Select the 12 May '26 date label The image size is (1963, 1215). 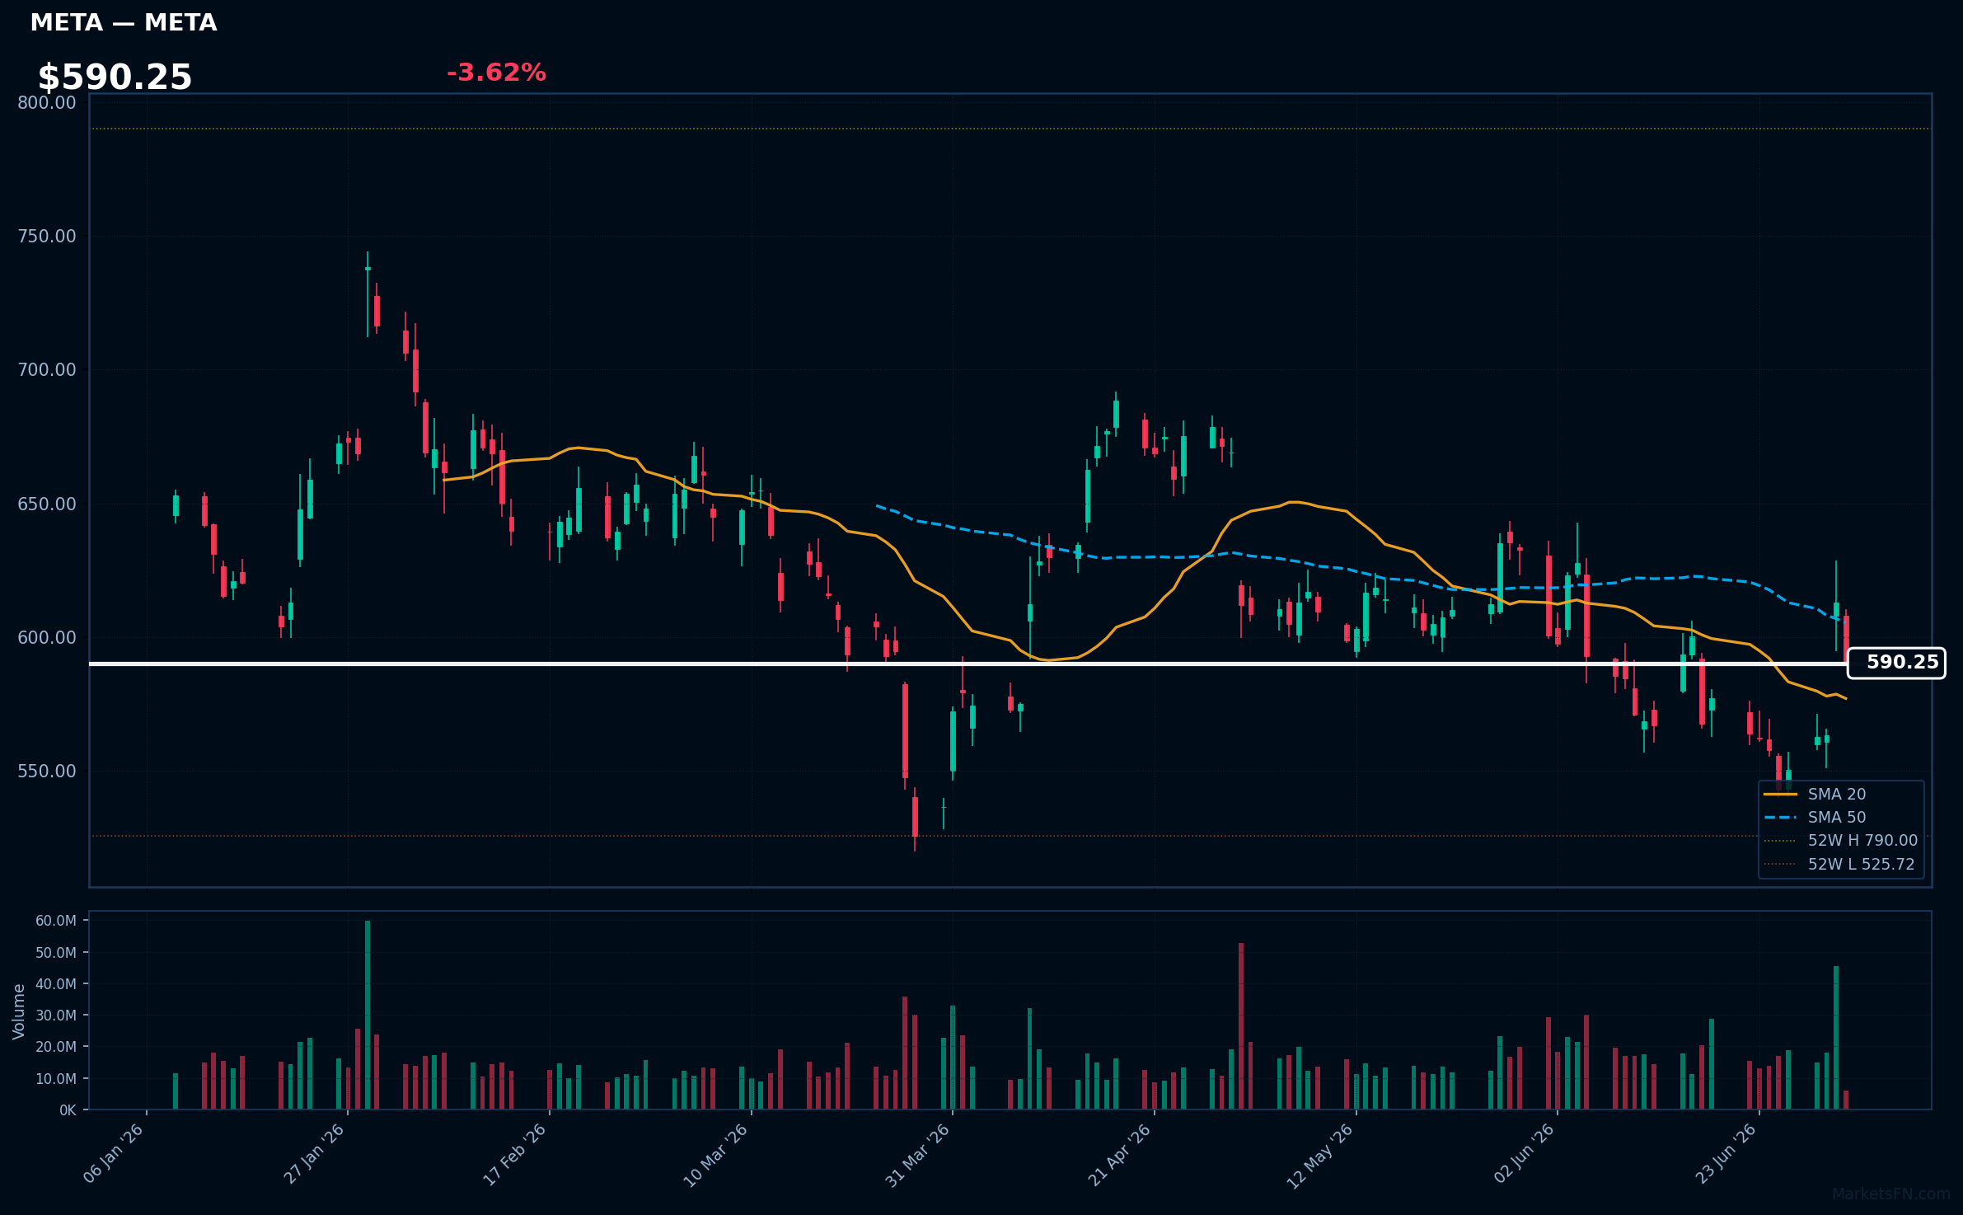1320,1155
